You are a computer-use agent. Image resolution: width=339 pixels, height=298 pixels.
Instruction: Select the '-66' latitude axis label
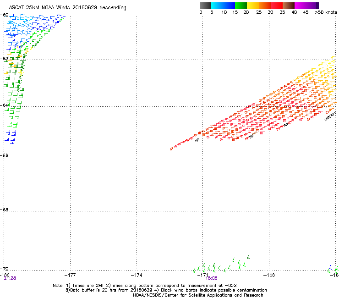[4, 155]
